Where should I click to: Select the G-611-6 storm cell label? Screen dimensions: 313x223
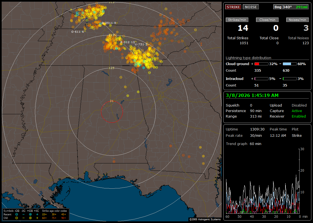click(78, 32)
